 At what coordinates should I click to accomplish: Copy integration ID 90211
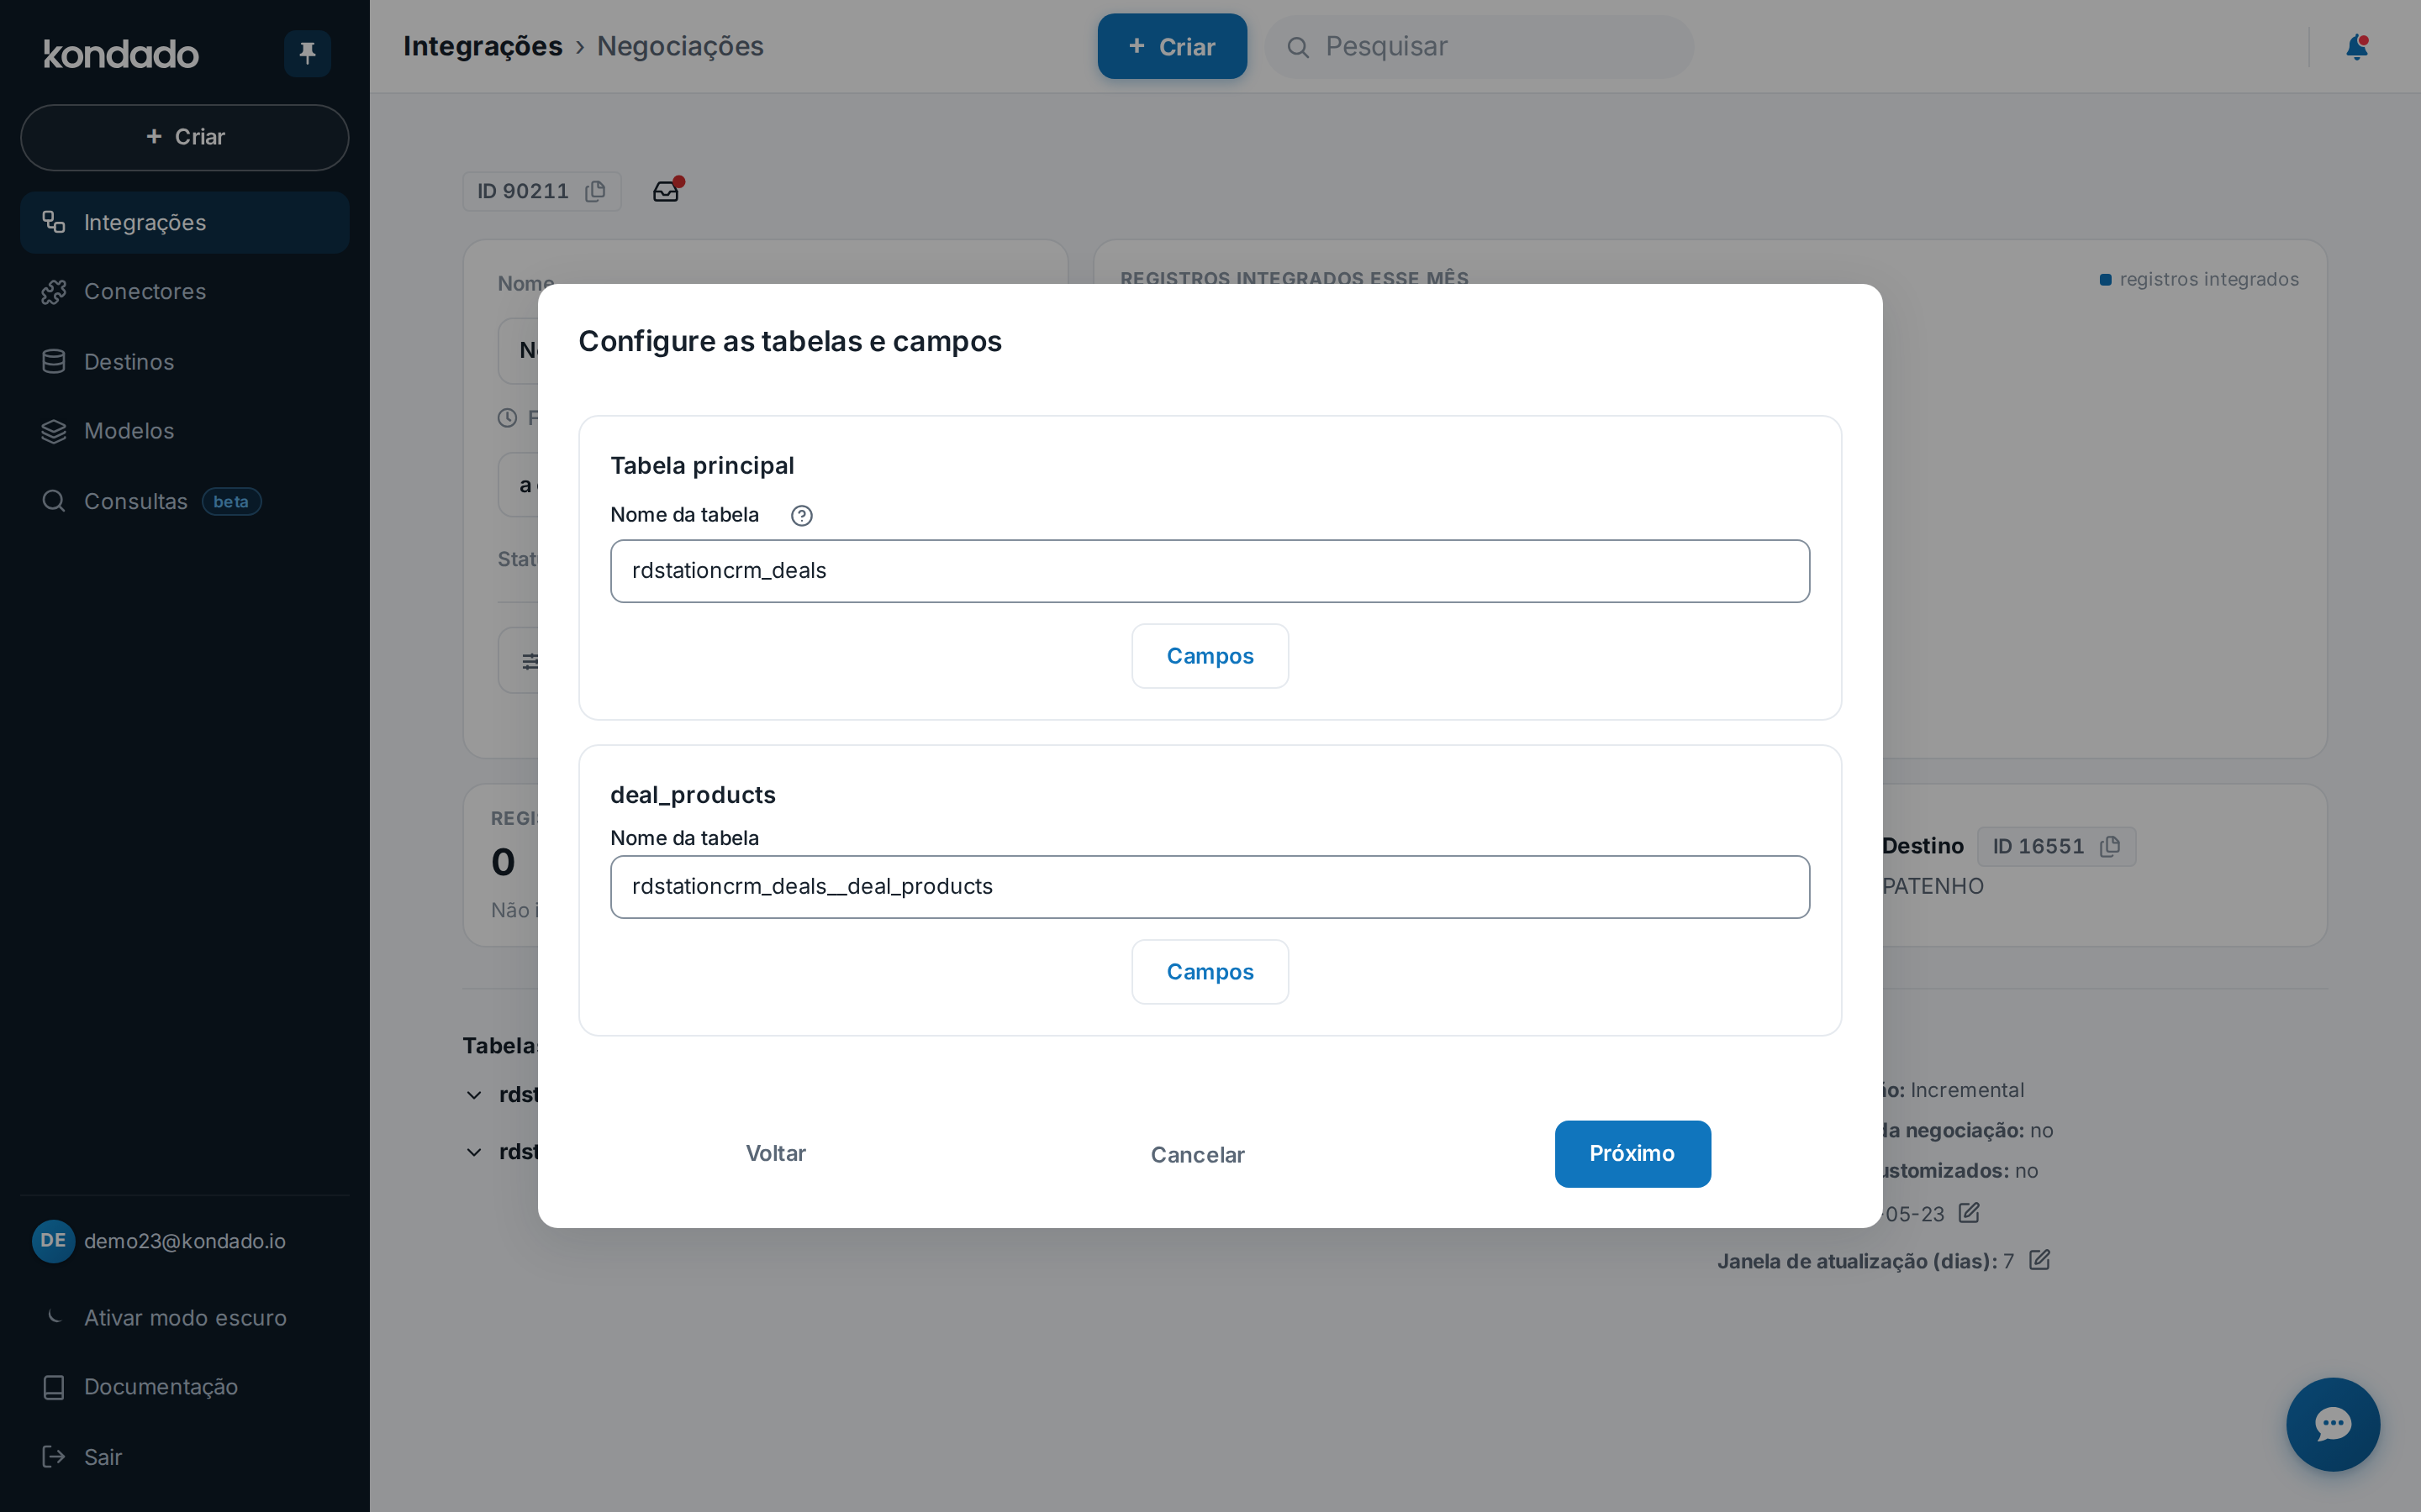click(595, 191)
